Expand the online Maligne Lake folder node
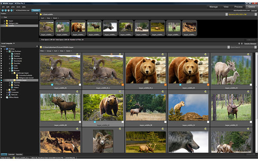 [4, 23]
